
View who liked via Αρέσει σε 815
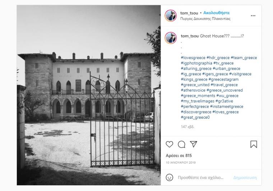tap(179, 156)
